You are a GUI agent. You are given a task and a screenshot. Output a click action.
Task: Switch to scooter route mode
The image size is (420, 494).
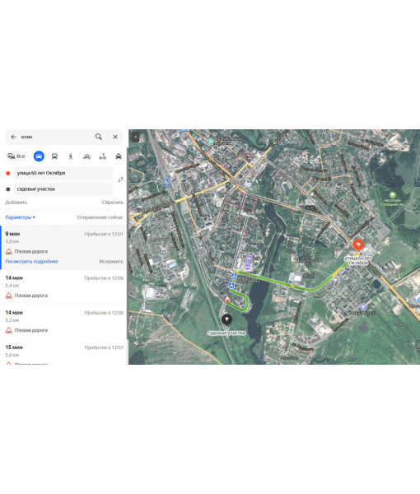pyautogui.click(x=102, y=156)
